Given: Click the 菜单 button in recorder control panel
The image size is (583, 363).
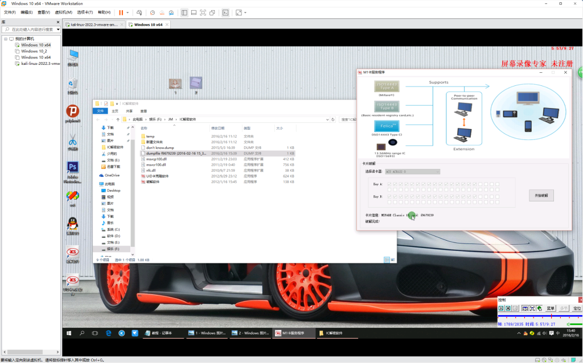Looking at the screenshot, I should (x=551, y=308).
